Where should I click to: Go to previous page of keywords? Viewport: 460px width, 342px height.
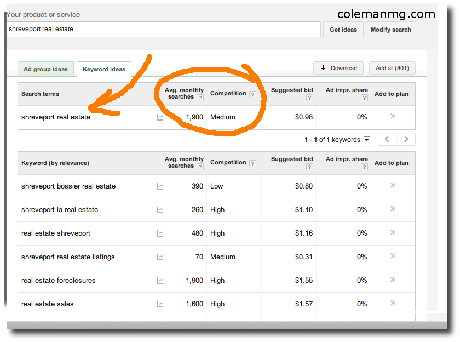click(387, 139)
